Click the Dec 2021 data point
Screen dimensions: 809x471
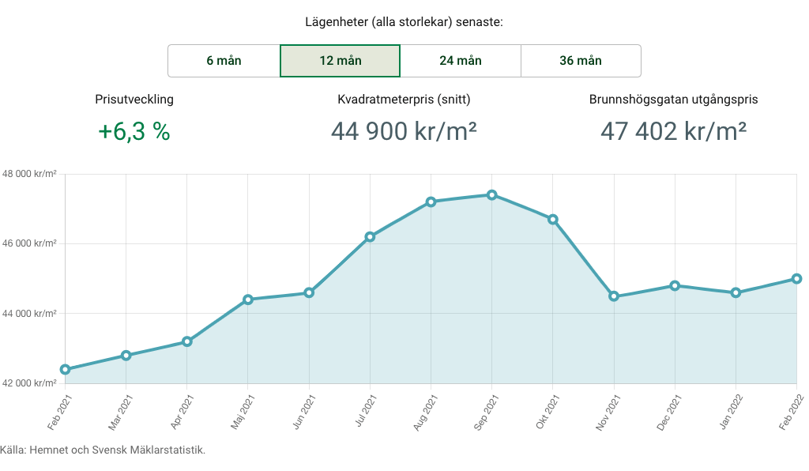675,285
